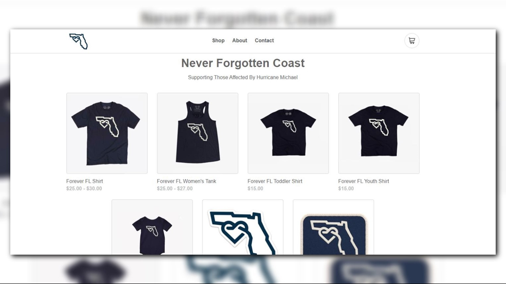
Task: Click the Forever FL Shirt title link
Action: pyautogui.click(x=84, y=181)
